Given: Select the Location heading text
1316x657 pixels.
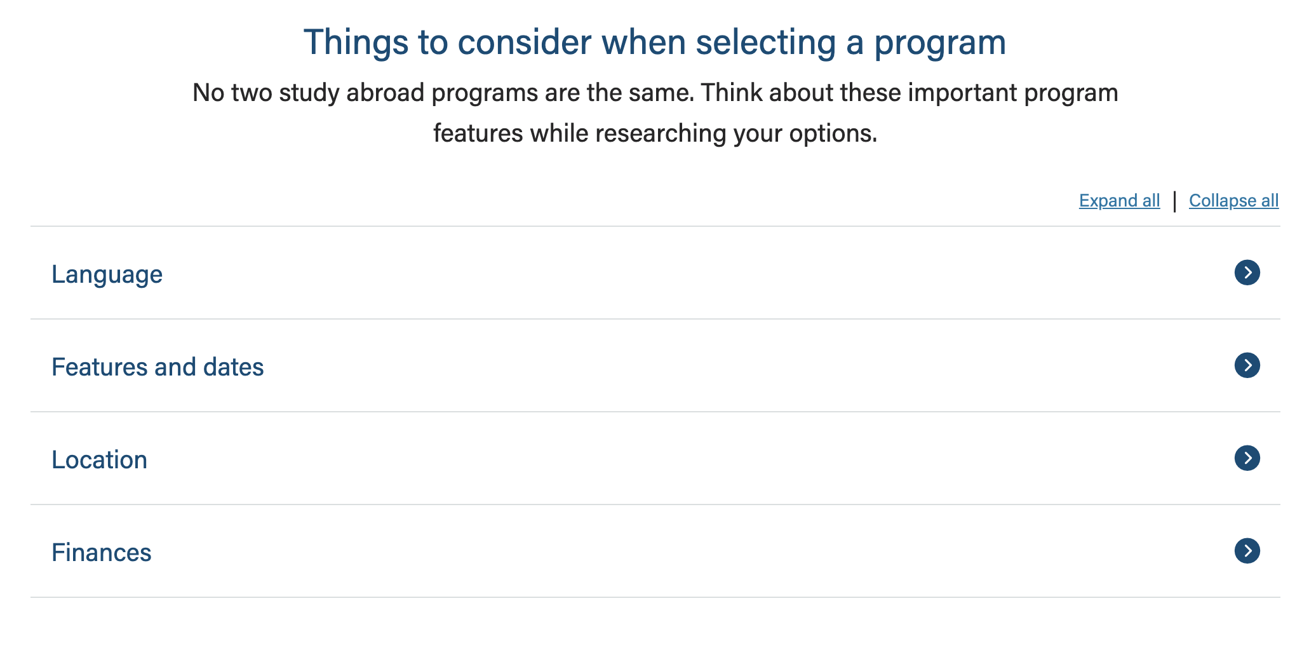Looking at the screenshot, I should coord(99,460).
